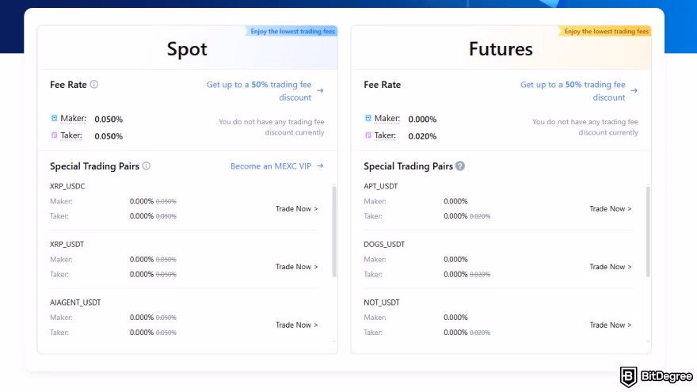Trade XRP_USDT pair now
This screenshot has width=697, height=392.
[296, 267]
